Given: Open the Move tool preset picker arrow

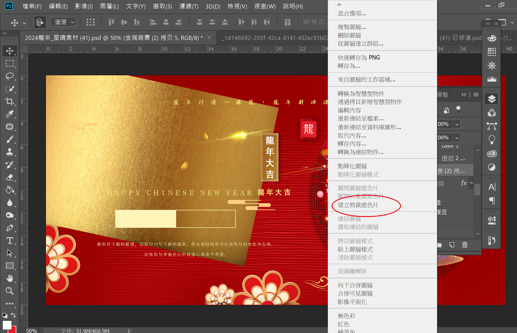Looking at the screenshot, I should click(x=24, y=23).
